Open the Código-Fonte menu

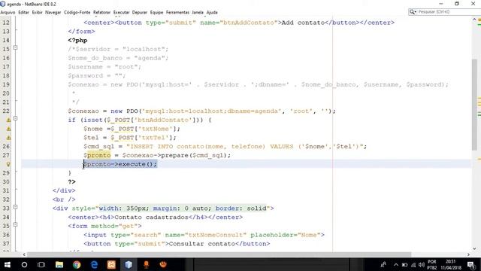77,12
